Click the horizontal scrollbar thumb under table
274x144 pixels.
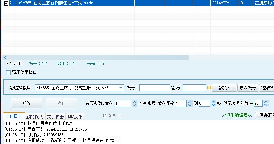pyautogui.click(x=98, y=57)
